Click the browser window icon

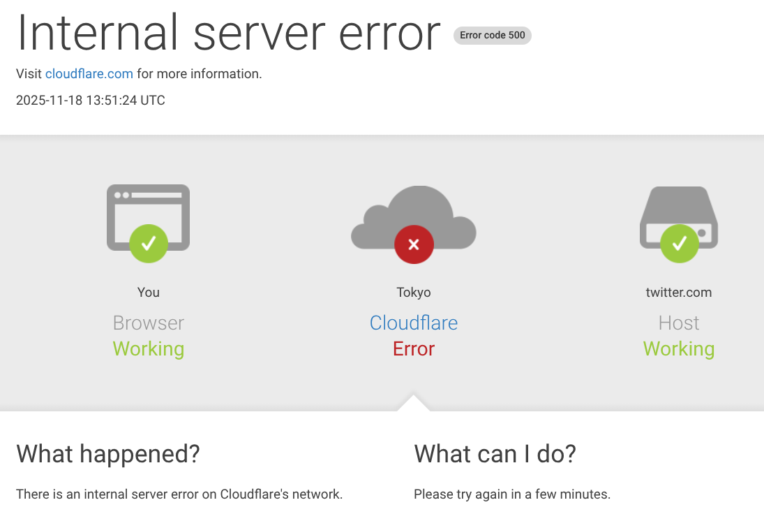pyautogui.click(x=148, y=218)
